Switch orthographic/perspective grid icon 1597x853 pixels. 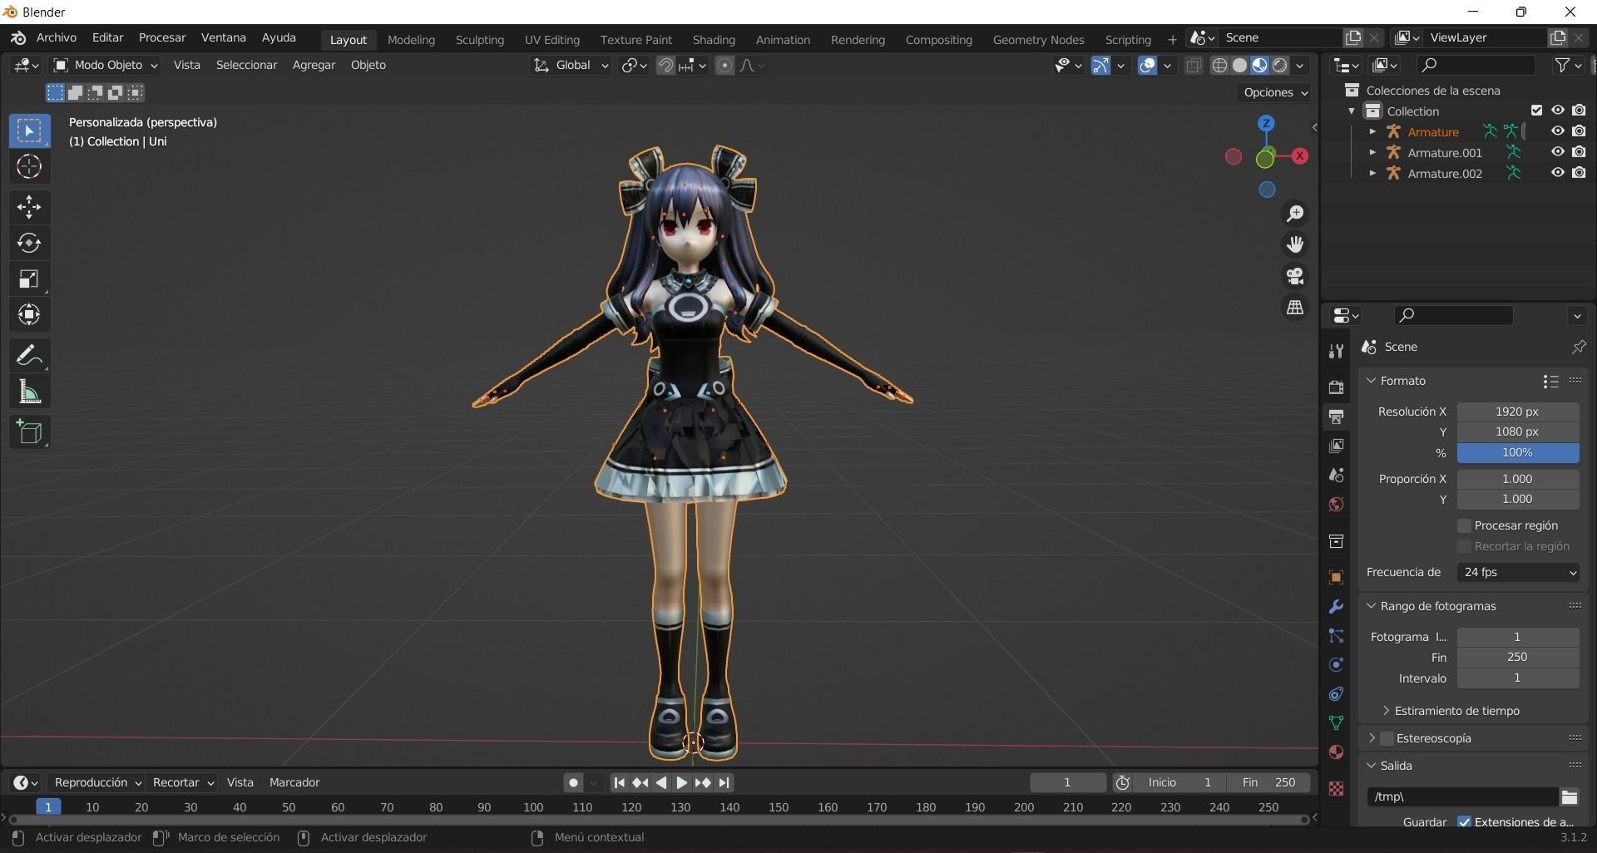point(1295,308)
